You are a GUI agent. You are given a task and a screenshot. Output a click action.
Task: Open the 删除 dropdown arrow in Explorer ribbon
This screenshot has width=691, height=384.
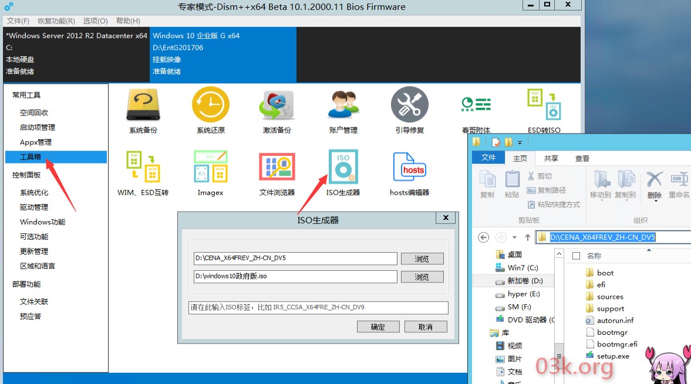tap(656, 201)
